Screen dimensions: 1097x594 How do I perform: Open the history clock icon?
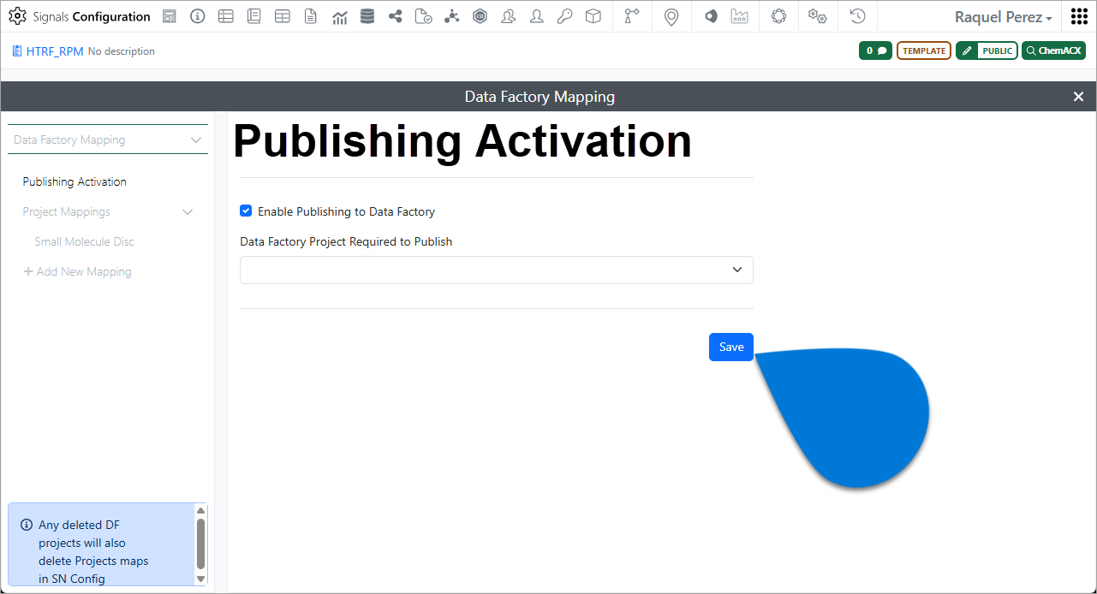857,16
